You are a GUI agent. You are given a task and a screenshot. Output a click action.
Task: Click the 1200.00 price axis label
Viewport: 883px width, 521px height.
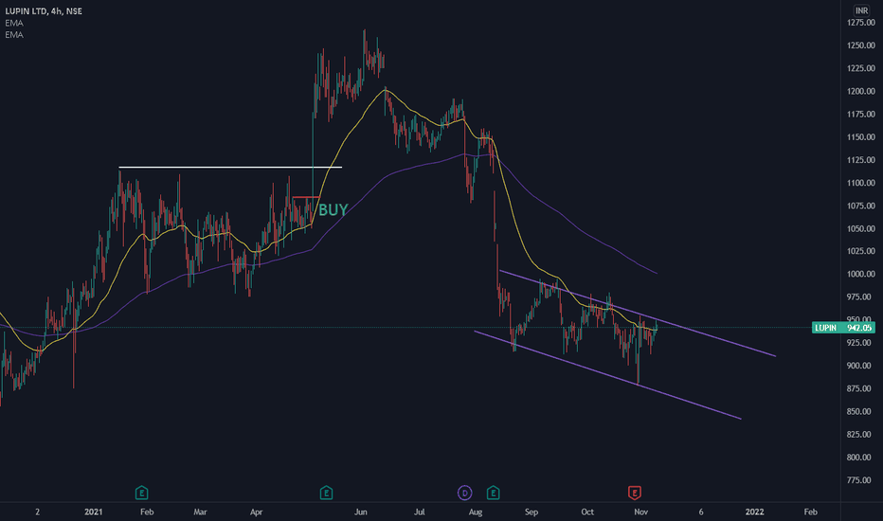point(861,91)
